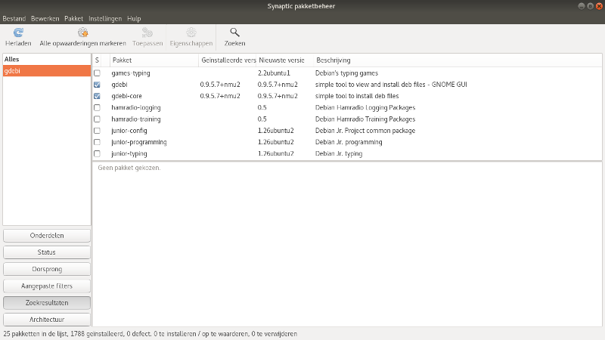Click the Toepassen toolbar icon
605x340 pixels.
tap(147, 32)
